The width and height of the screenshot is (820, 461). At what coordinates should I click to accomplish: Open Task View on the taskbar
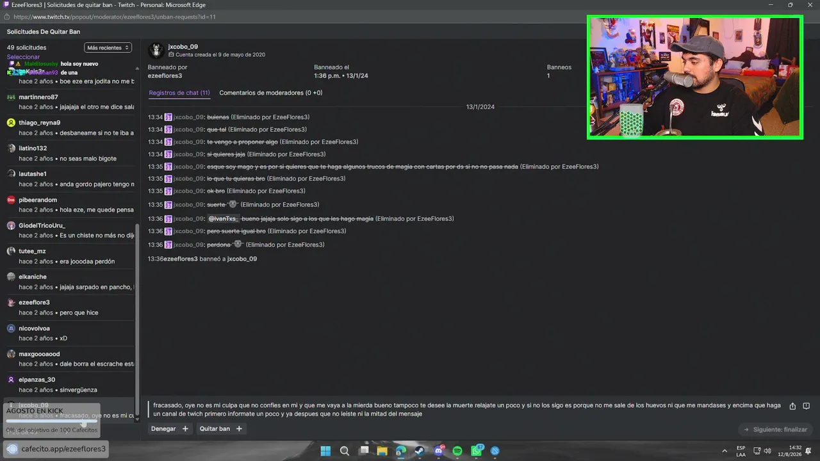tap(364, 451)
